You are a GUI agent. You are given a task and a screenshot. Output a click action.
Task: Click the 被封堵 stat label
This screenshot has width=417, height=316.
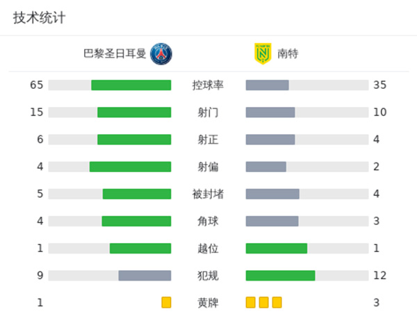pyautogui.click(x=208, y=194)
